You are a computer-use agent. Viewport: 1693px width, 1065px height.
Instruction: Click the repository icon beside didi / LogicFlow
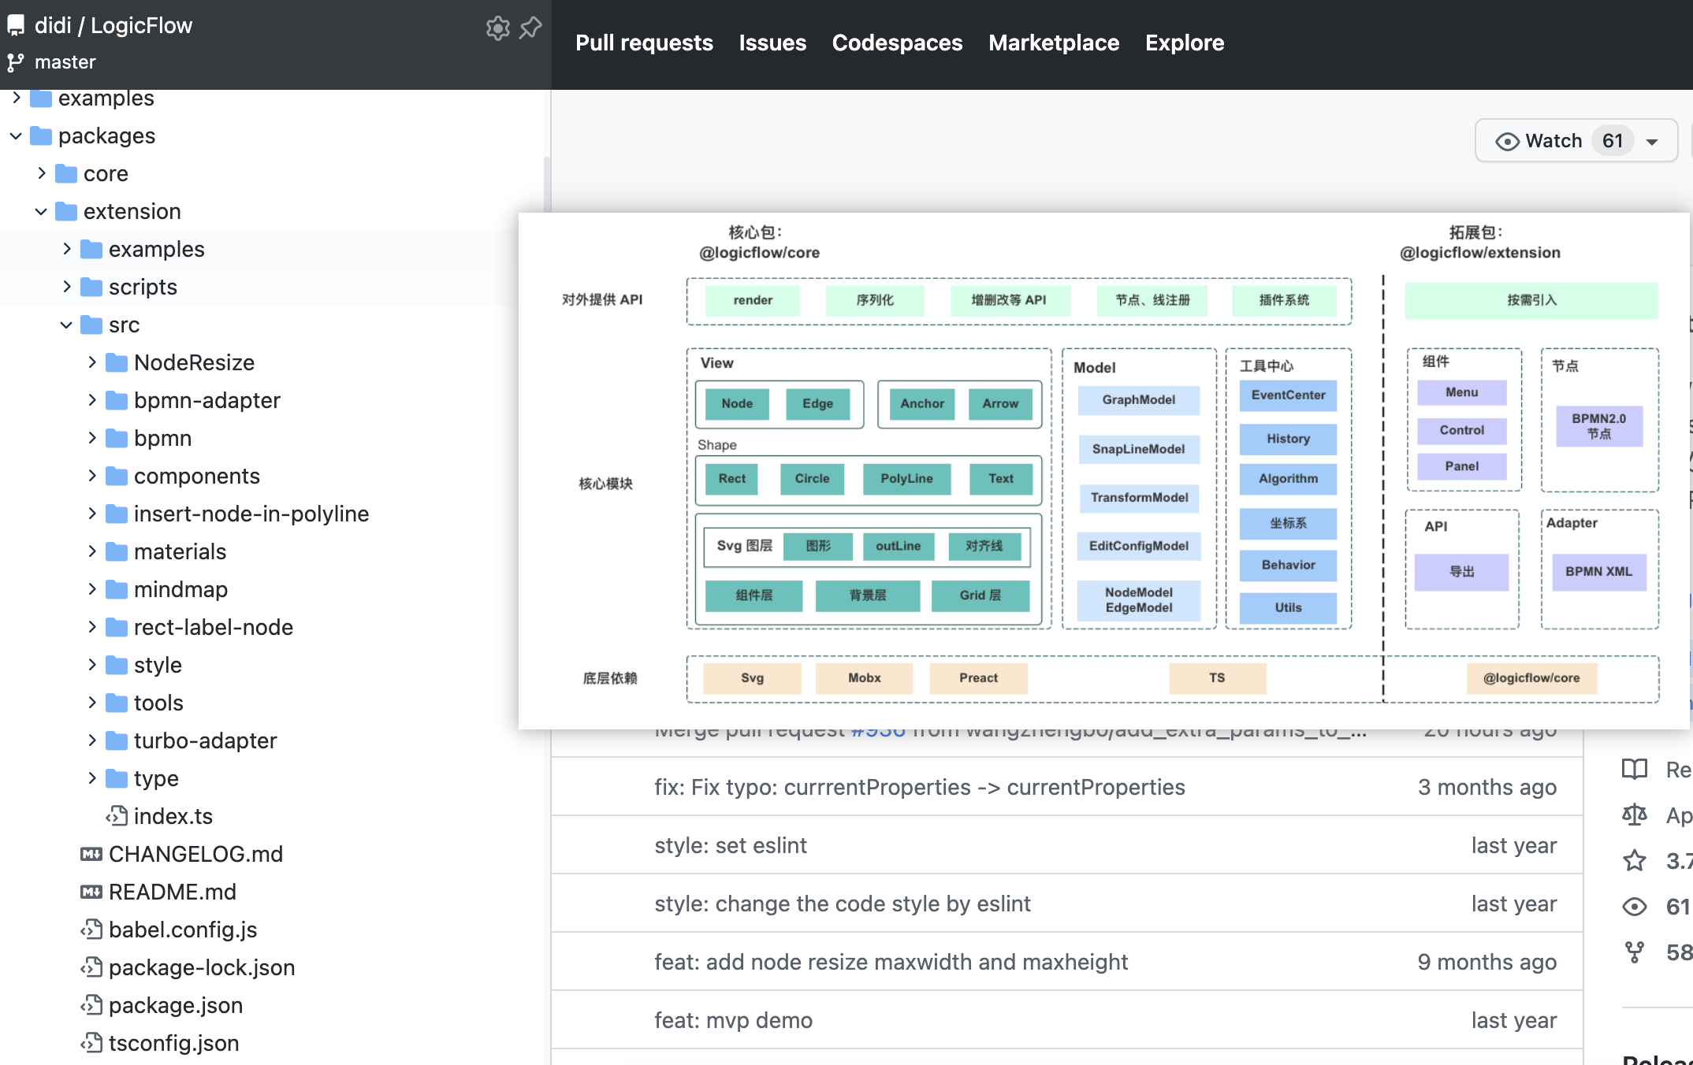pyautogui.click(x=16, y=26)
